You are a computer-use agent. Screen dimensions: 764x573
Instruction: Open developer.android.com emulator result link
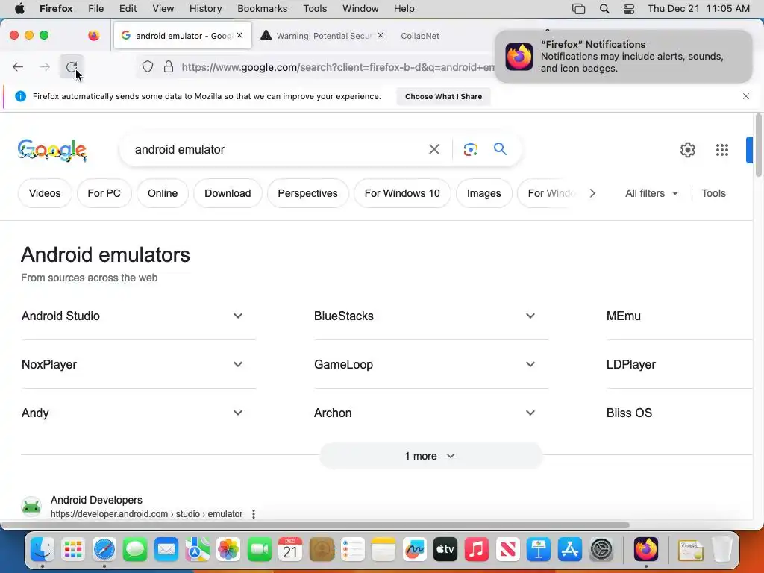(147, 513)
